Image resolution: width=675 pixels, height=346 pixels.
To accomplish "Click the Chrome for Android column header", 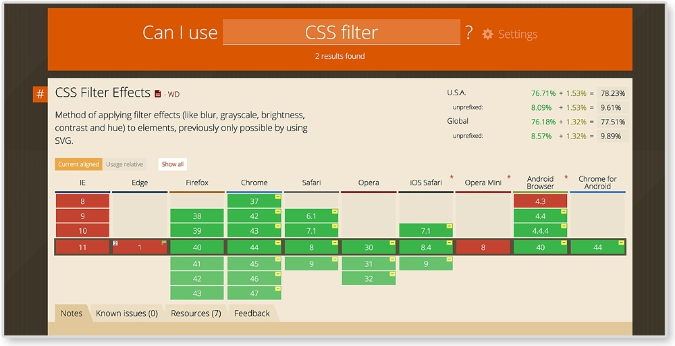I will coord(597,182).
